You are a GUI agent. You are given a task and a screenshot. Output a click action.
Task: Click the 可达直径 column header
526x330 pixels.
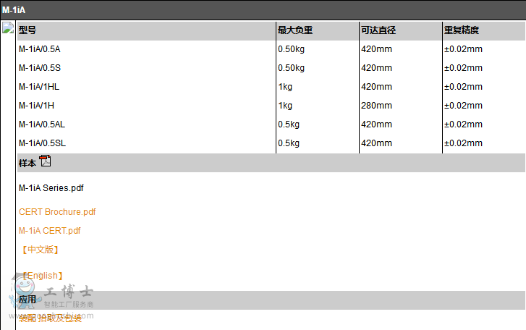point(378,30)
